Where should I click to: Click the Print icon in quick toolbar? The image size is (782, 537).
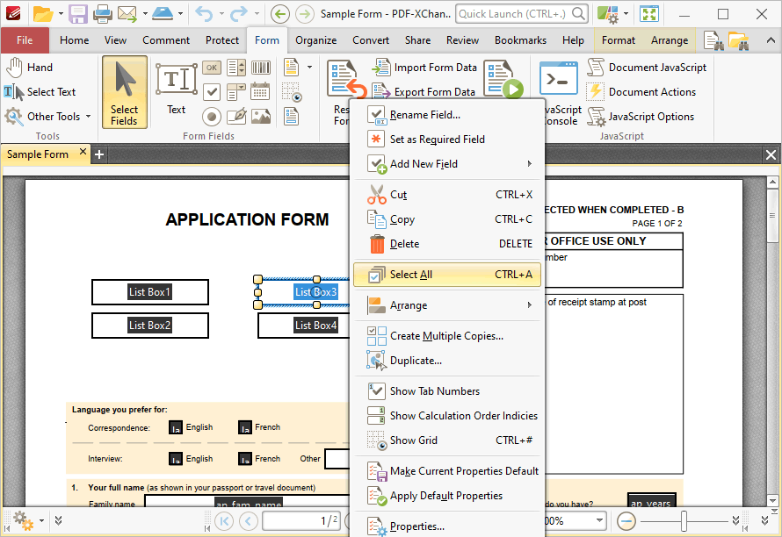pyautogui.click(x=102, y=14)
